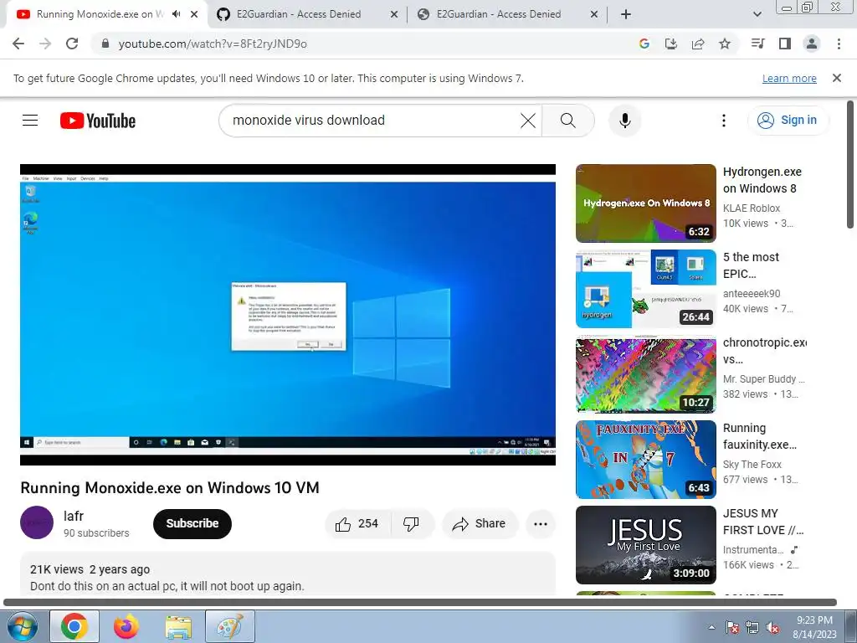Click the YouTube search input field

point(372,121)
